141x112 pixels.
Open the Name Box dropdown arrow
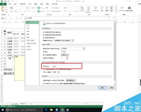click(11, 18)
